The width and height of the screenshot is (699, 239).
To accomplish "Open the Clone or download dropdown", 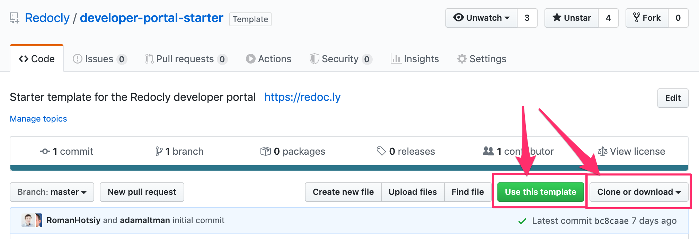I will click(x=639, y=192).
